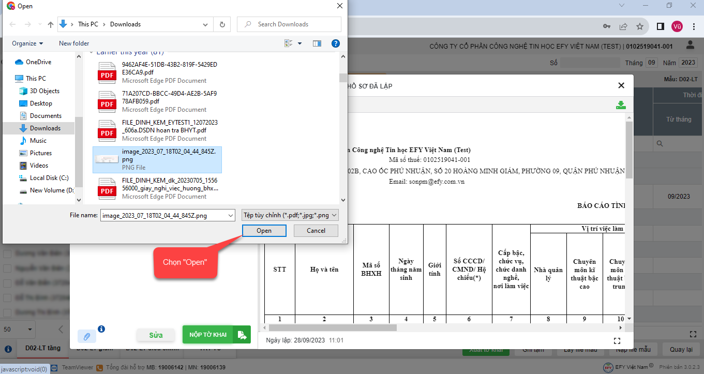Open the file type filter dropdown
704x374 pixels.
click(x=290, y=215)
